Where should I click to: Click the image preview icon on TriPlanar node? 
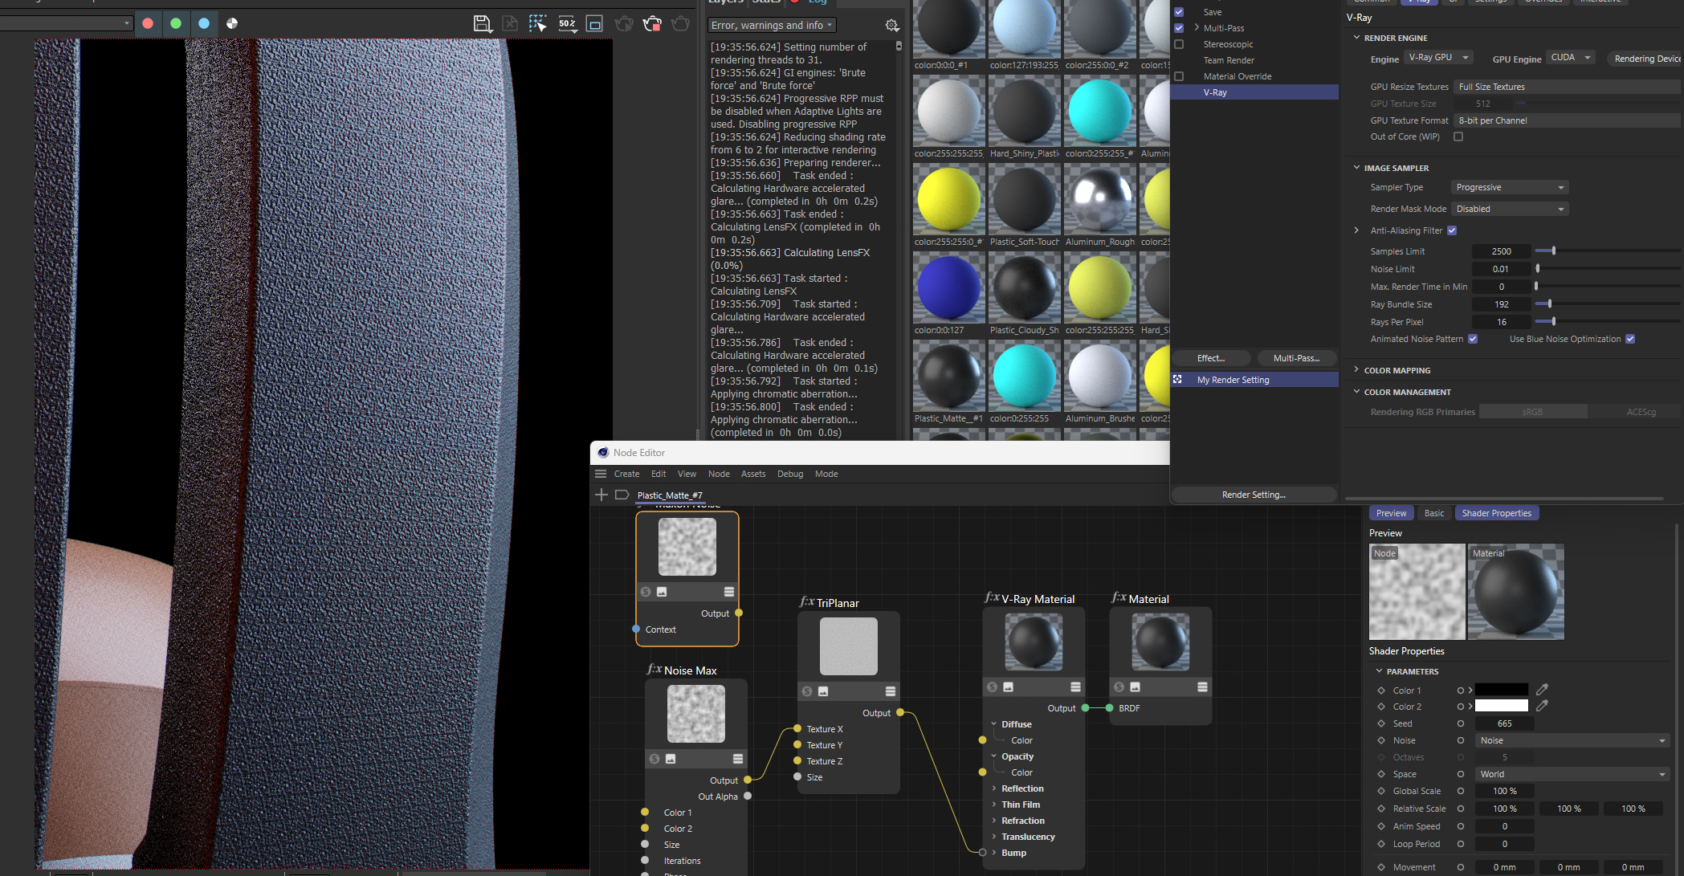point(823,691)
